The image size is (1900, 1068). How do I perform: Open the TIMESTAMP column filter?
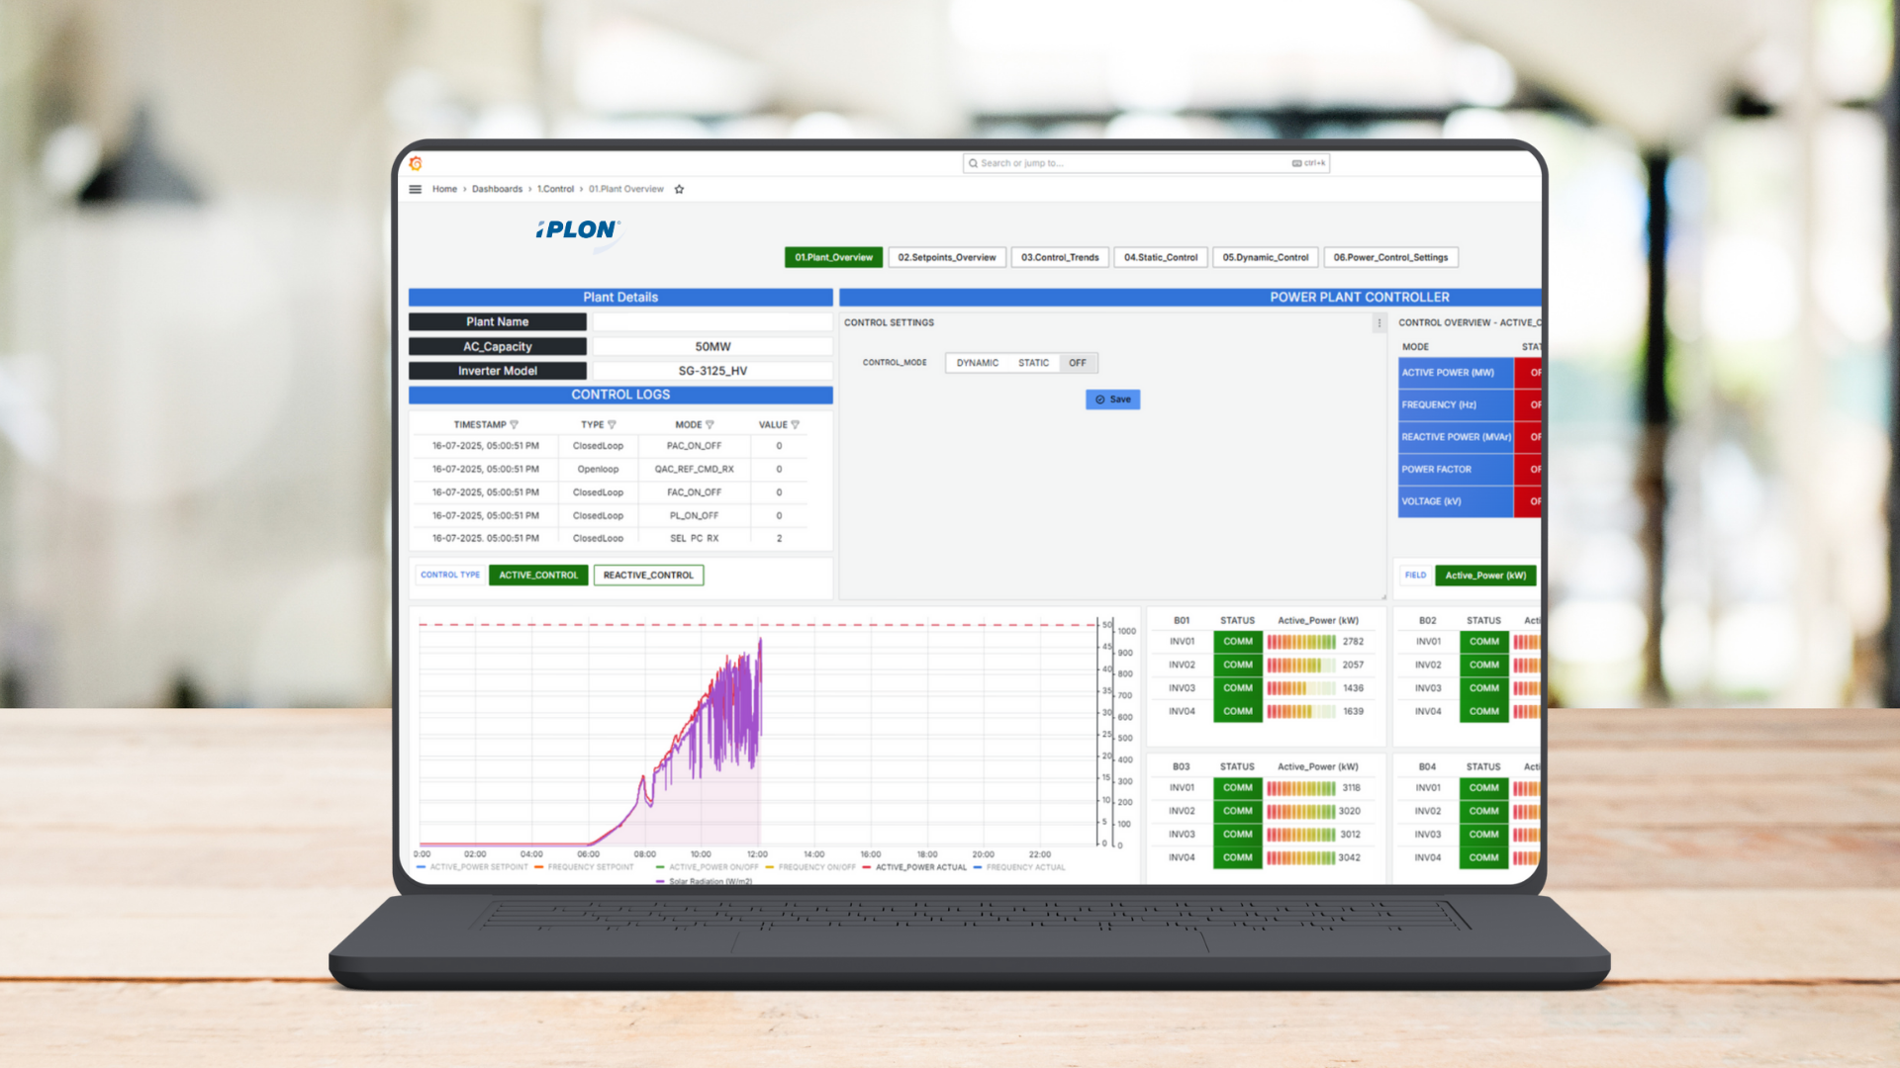coord(515,423)
